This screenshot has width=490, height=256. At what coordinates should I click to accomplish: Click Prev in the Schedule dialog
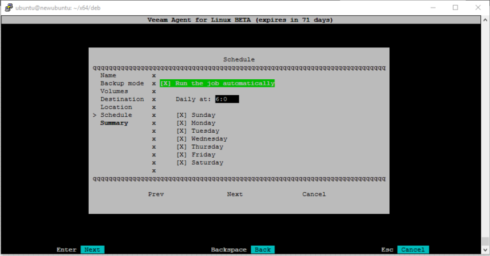point(156,194)
